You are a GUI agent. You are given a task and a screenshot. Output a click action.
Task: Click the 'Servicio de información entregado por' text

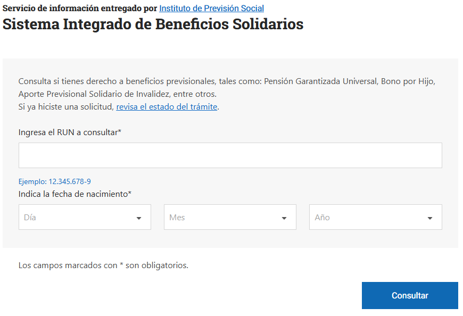80,9
